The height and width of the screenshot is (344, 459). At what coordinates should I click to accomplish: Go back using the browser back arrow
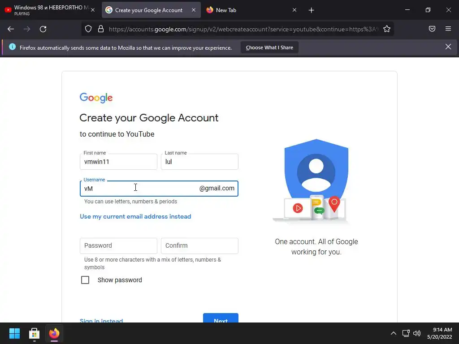(x=11, y=29)
